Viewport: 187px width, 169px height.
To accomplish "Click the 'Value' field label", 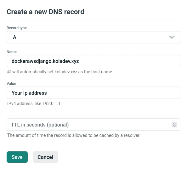I will (11, 83).
